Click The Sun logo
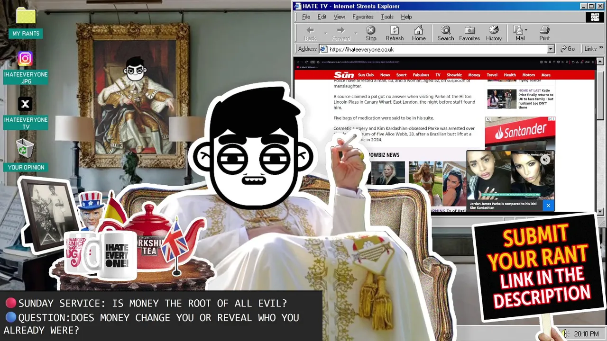Viewport: 607px width, 341px height. pyautogui.click(x=344, y=75)
